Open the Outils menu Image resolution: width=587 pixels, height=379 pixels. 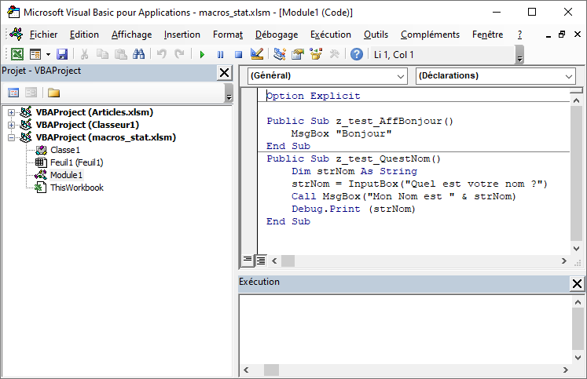pyautogui.click(x=376, y=35)
